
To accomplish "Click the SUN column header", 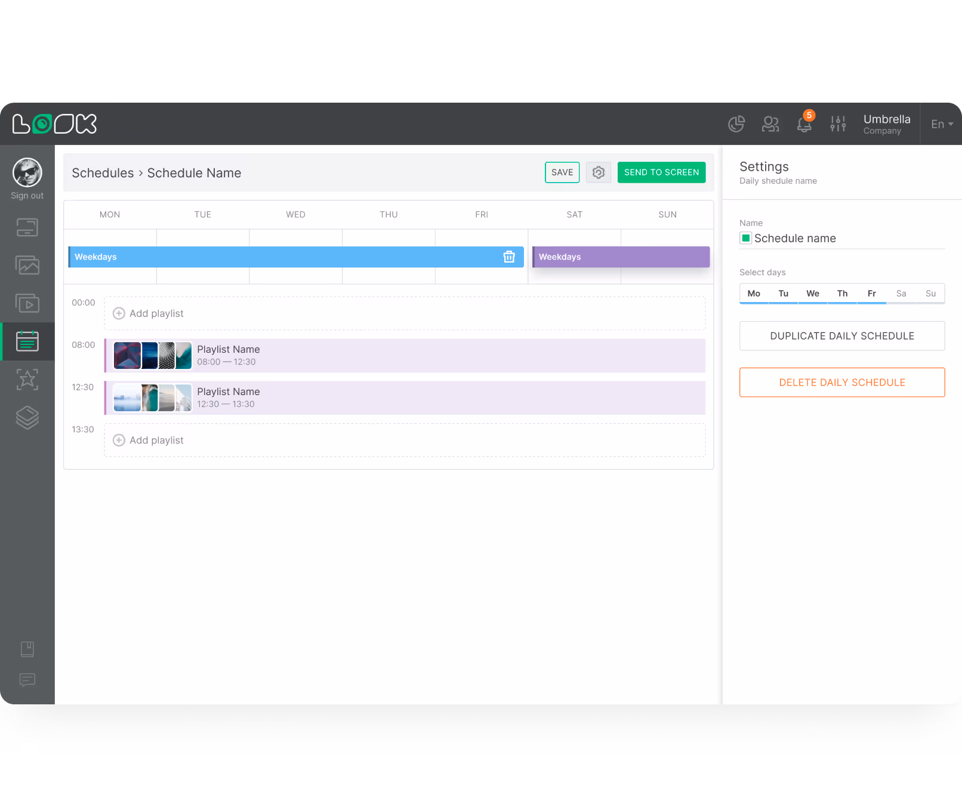I will click(668, 215).
